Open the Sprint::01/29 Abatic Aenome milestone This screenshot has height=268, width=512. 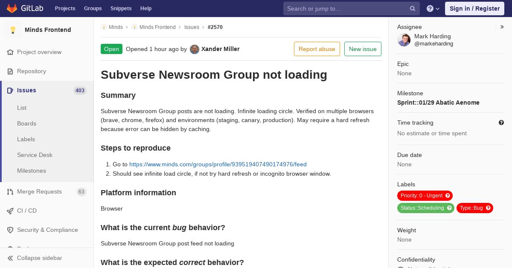coord(438,103)
